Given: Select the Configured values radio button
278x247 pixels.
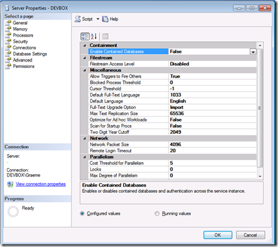Looking at the screenshot, I should click(82, 213).
